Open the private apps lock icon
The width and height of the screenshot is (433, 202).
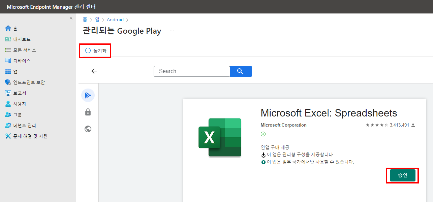pyautogui.click(x=88, y=112)
